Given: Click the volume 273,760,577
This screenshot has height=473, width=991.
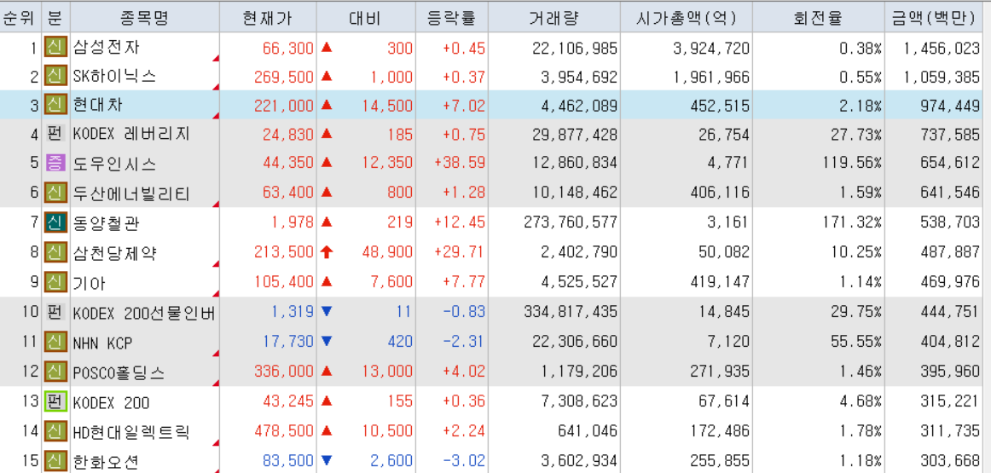Looking at the screenshot, I should [x=571, y=222].
